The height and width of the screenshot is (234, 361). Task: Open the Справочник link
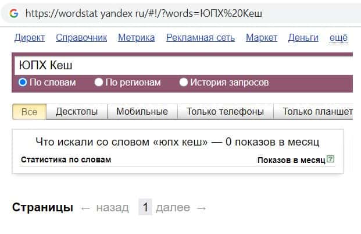[81, 38]
